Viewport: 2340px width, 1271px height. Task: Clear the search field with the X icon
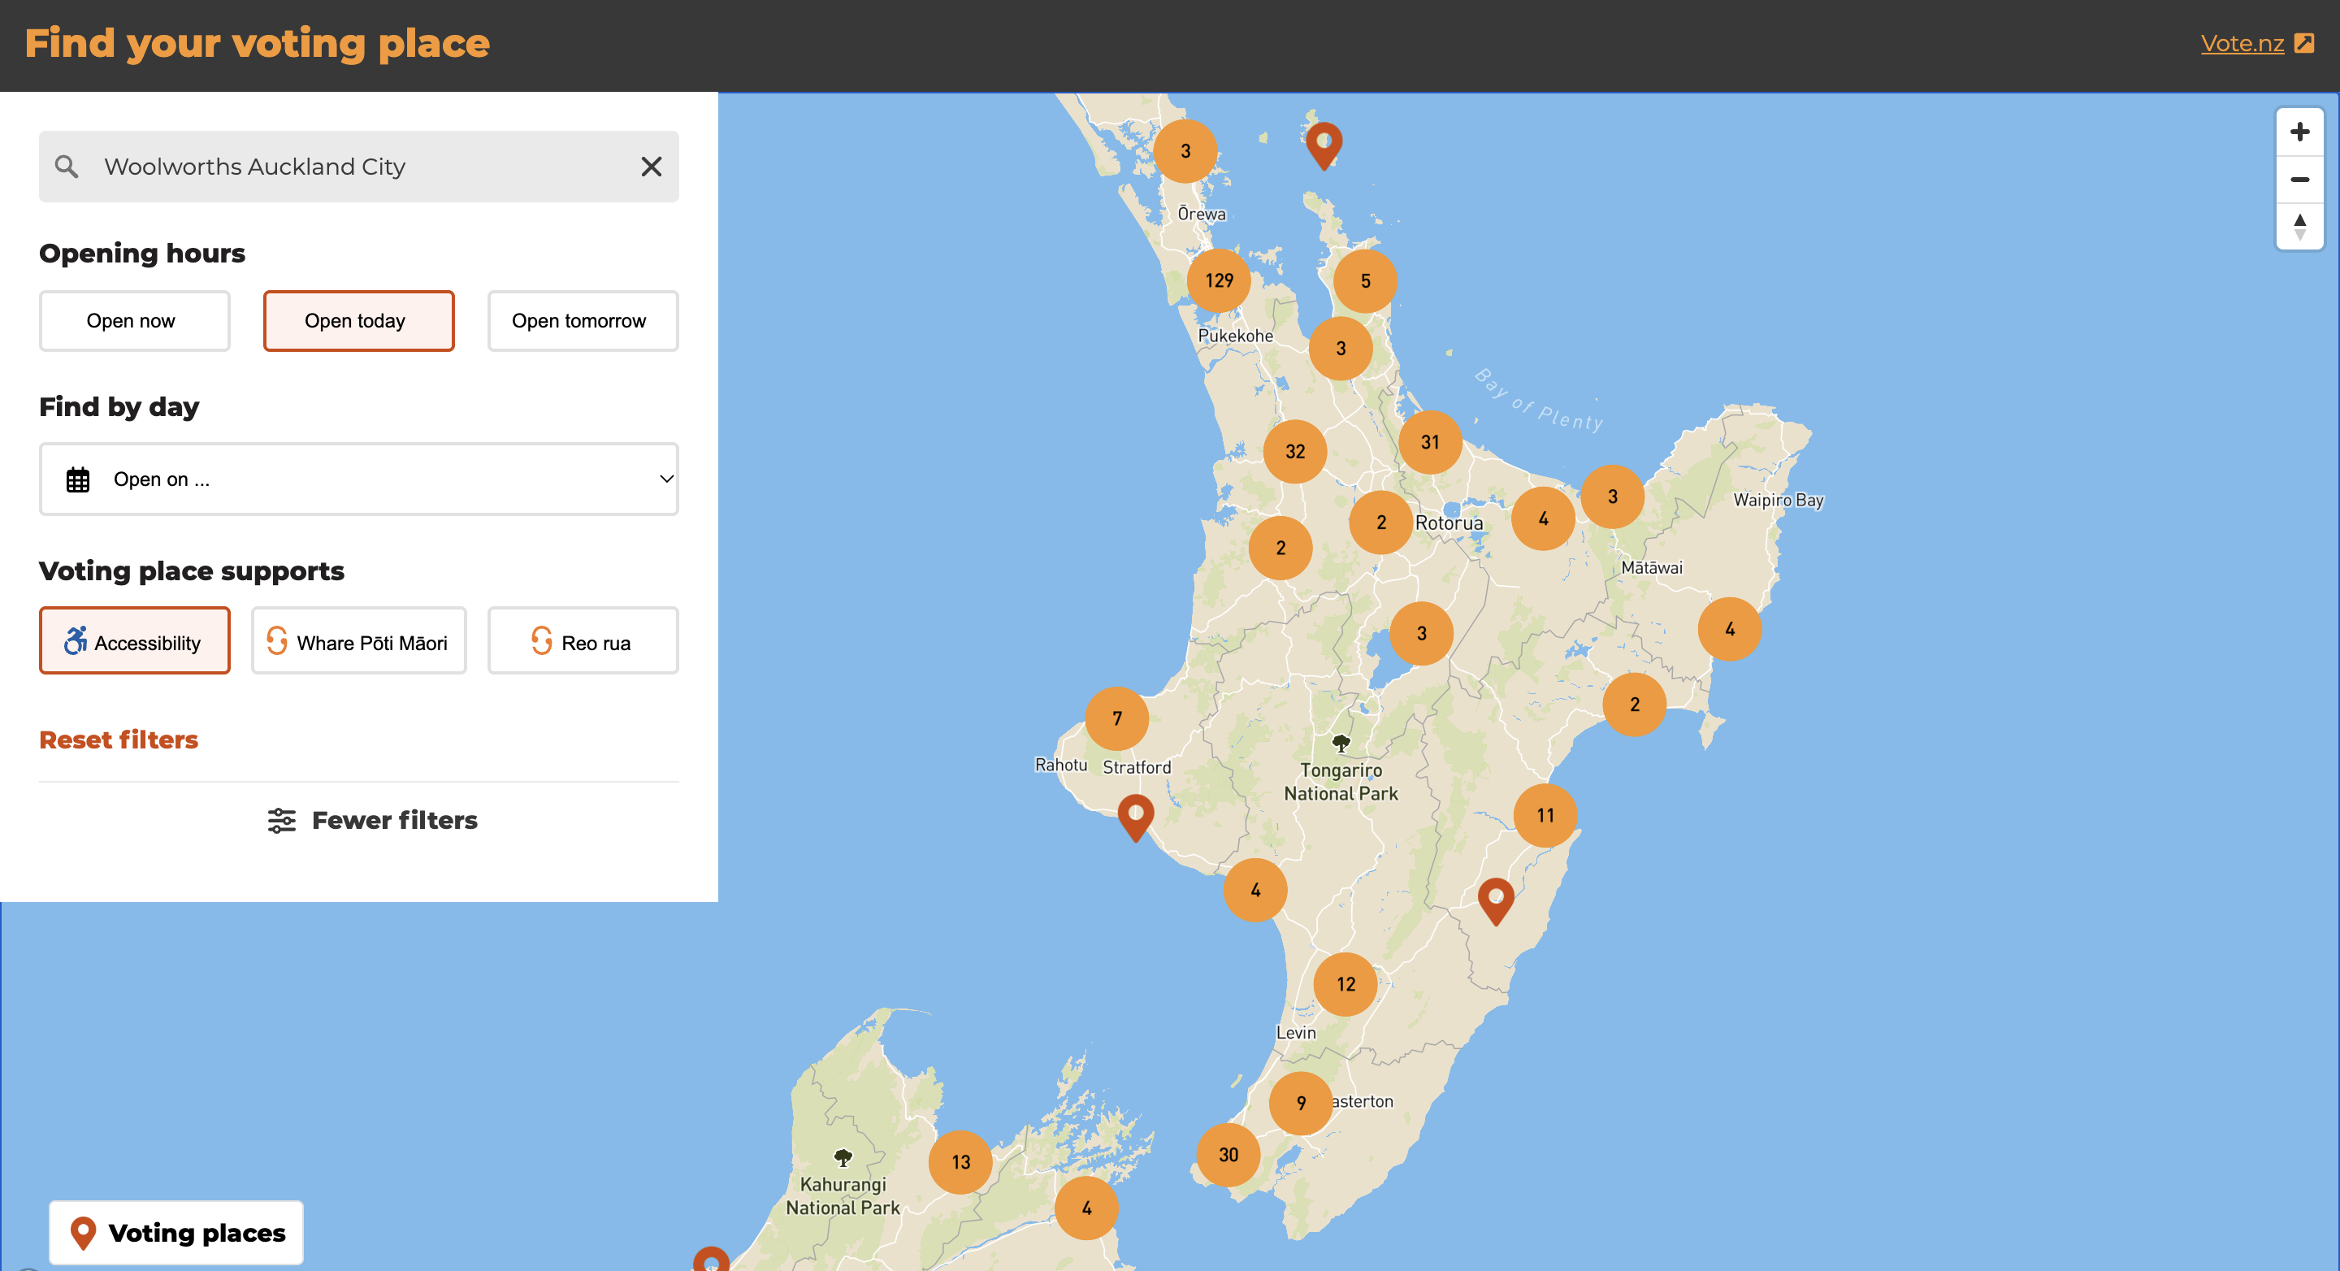(652, 167)
